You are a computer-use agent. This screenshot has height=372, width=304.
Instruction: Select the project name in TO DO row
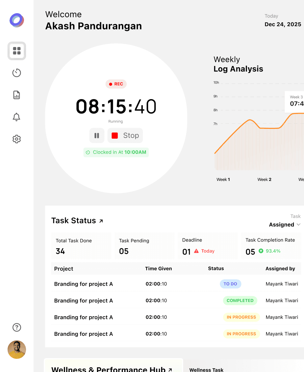pyautogui.click(x=83, y=284)
